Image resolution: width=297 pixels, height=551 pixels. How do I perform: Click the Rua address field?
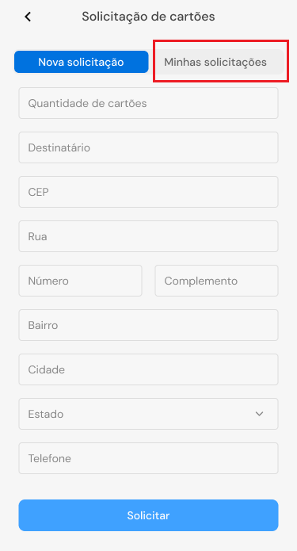click(149, 236)
